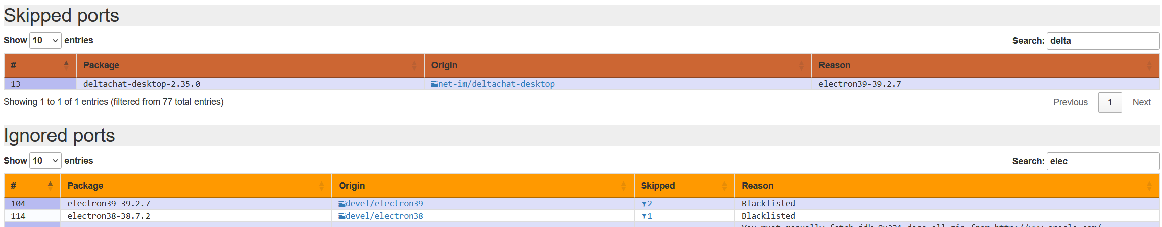This screenshot has height=227, width=1162.
Task: Focus the Skipped ports search field
Action: [x=1102, y=41]
